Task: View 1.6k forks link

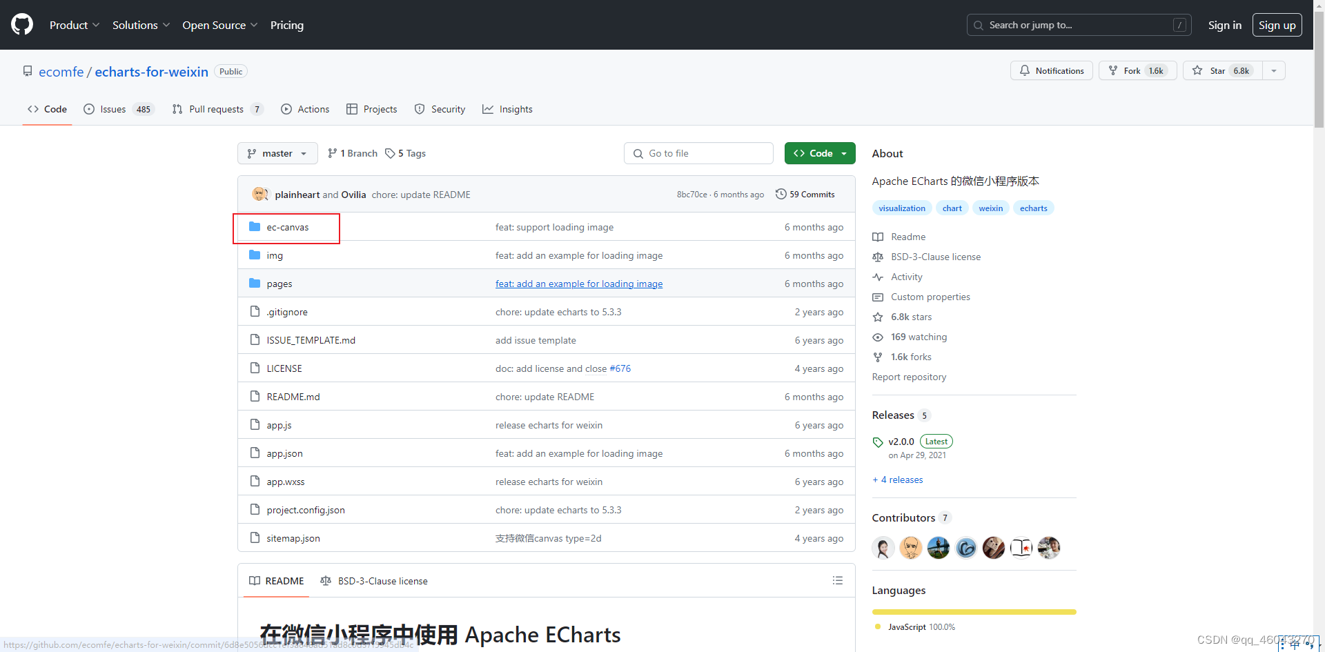Action: tap(903, 357)
